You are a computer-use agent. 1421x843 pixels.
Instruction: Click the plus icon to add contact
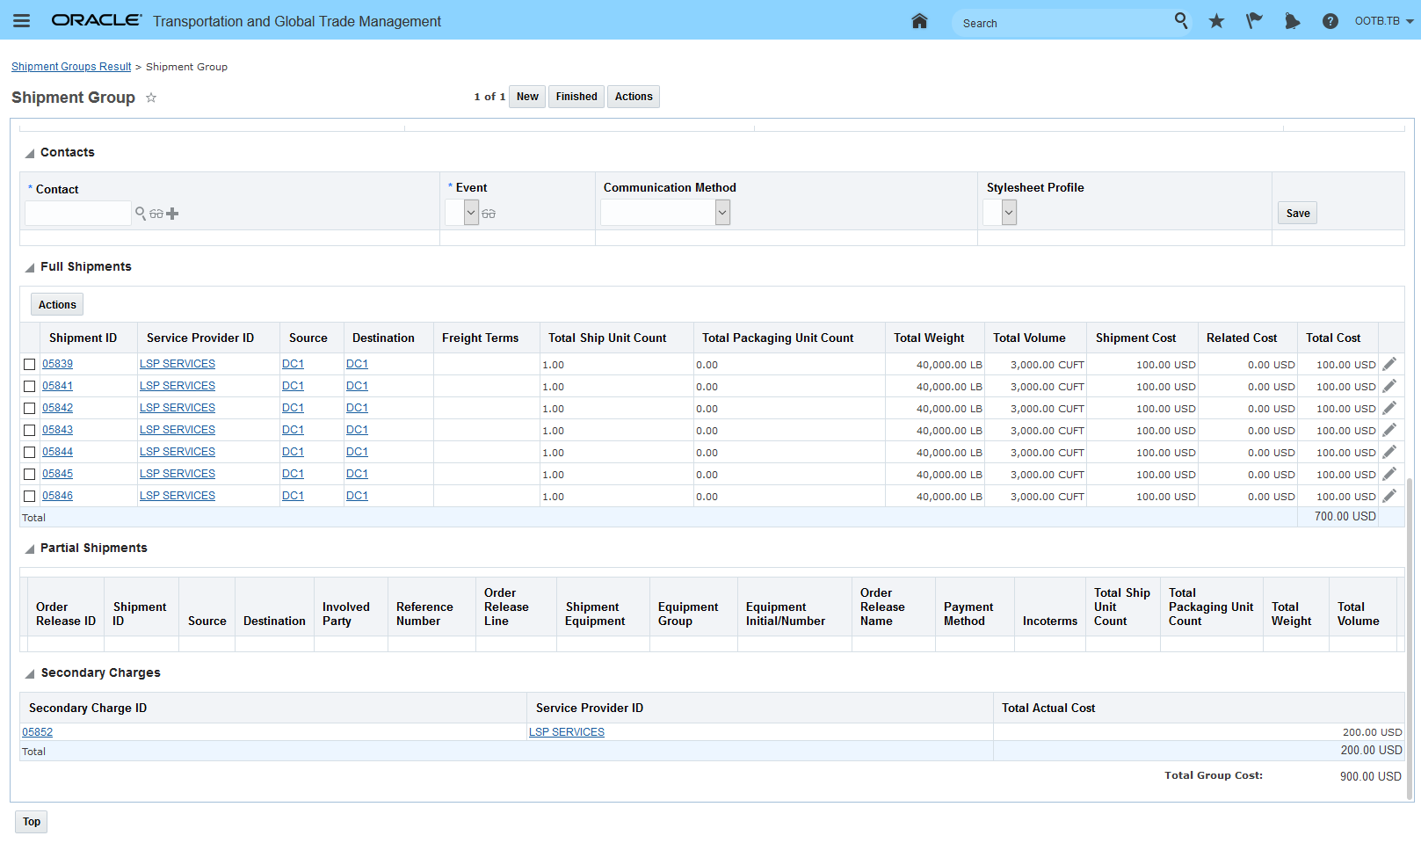(172, 214)
